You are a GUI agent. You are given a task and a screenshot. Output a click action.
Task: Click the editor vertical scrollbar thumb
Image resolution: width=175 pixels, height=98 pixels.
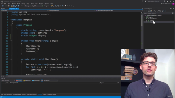[142, 20]
